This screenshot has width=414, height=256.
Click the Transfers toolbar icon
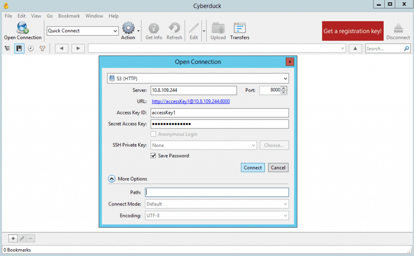coord(240,28)
